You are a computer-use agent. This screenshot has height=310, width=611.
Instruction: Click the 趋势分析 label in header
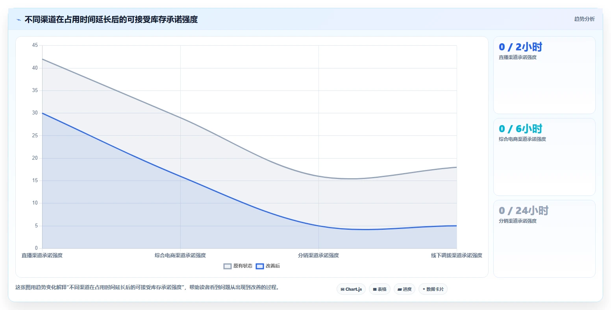coord(584,19)
